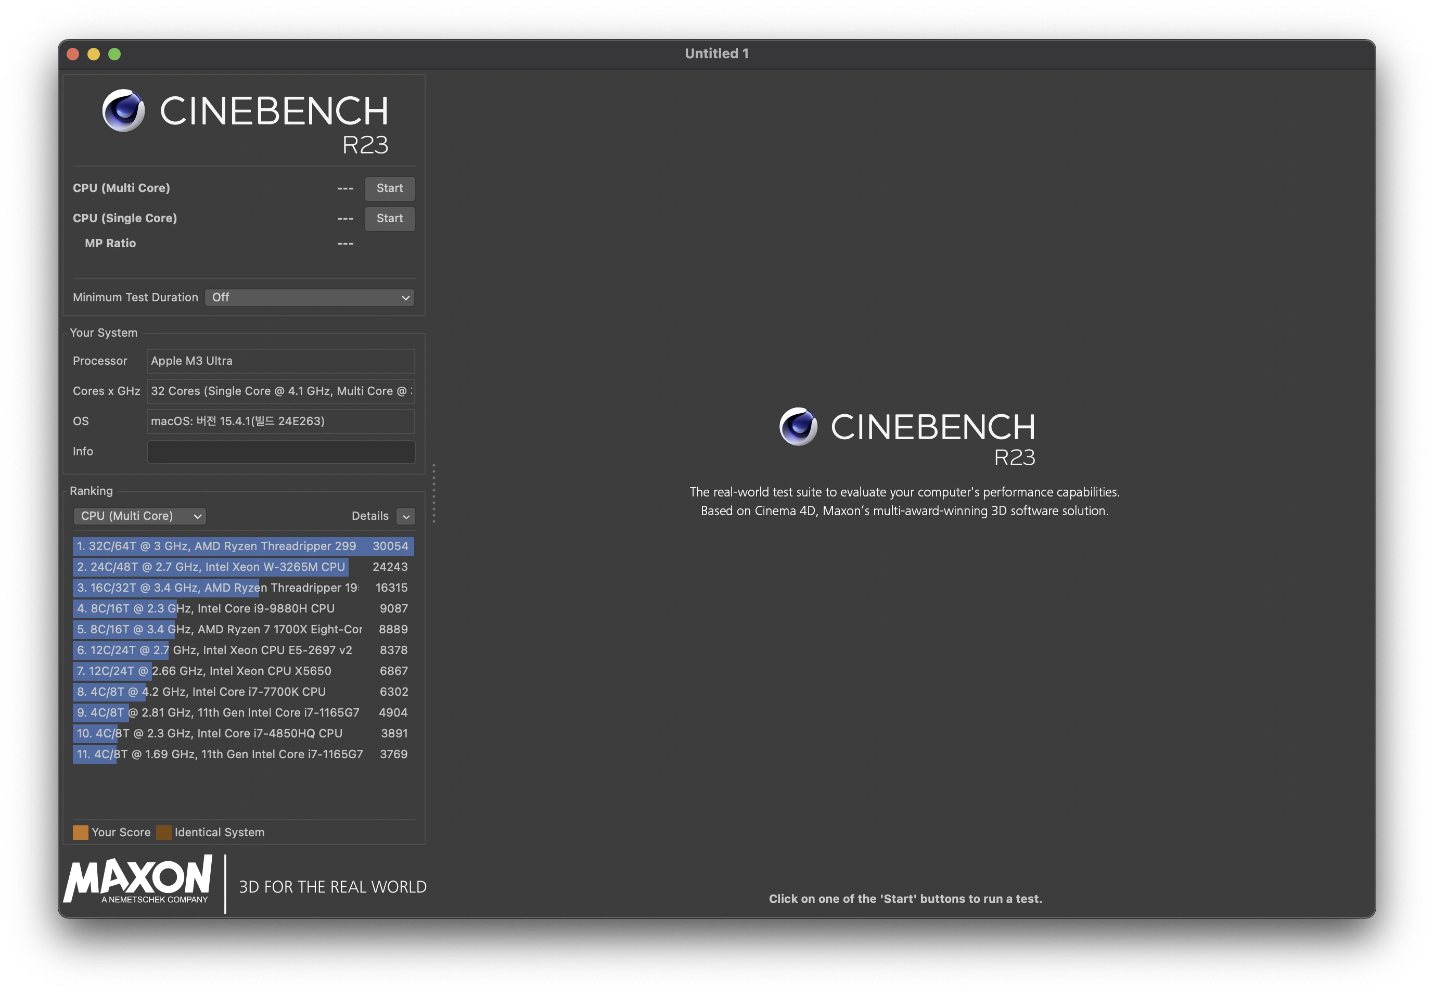
Task: Open the CPU (Multi Core) ranking dropdown
Action: point(139,516)
